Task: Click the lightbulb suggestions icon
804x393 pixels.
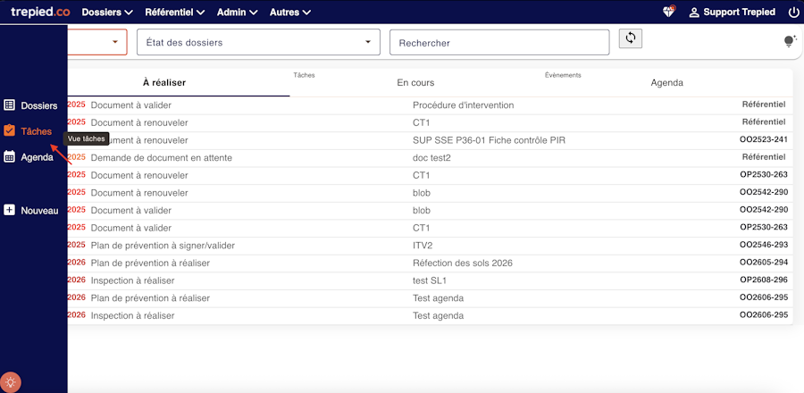Action: coord(789,41)
